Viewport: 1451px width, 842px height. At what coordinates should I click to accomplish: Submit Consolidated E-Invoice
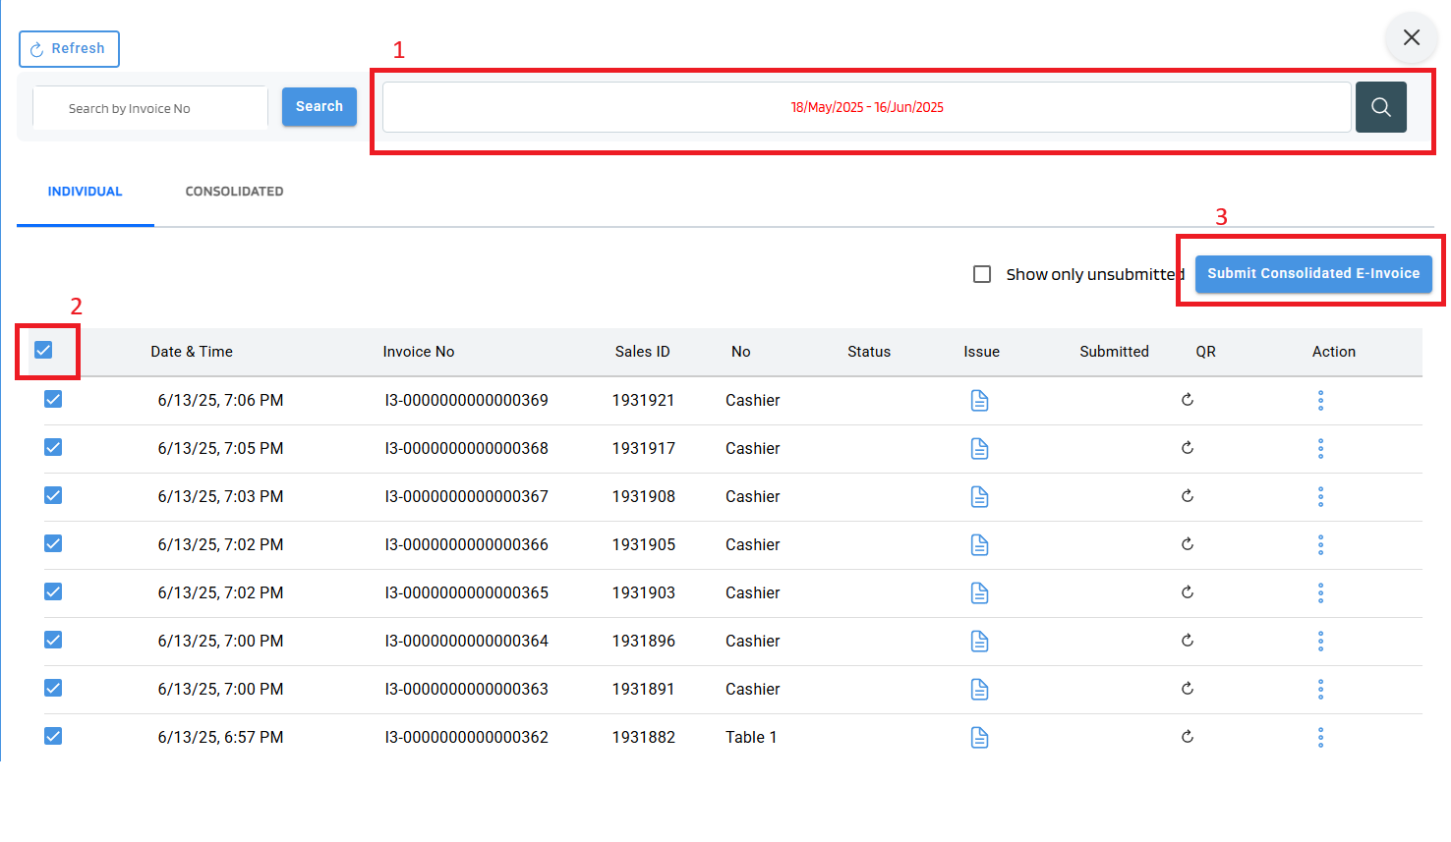click(x=1313, y=274)
